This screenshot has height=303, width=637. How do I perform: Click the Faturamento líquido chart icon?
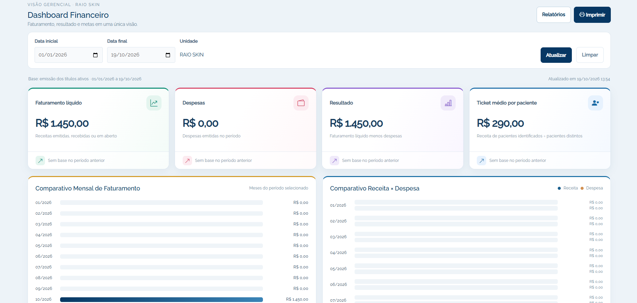[x=154, y=103]
